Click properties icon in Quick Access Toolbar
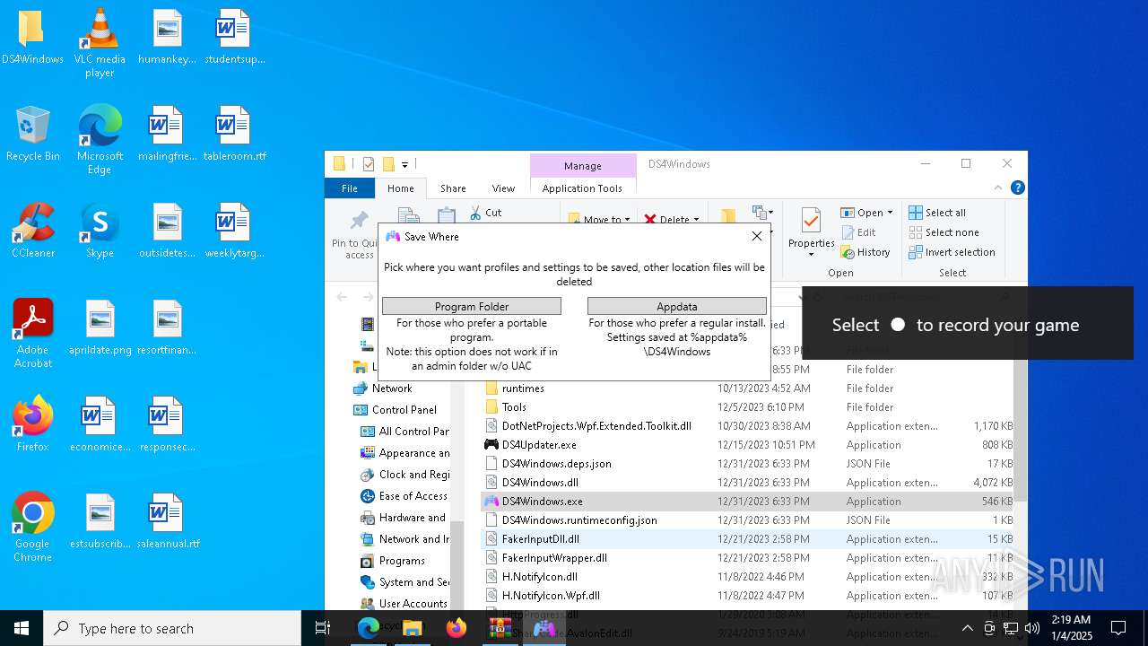Image resolution: width=1148 pixels, height=646 pixels. point(369,164)
